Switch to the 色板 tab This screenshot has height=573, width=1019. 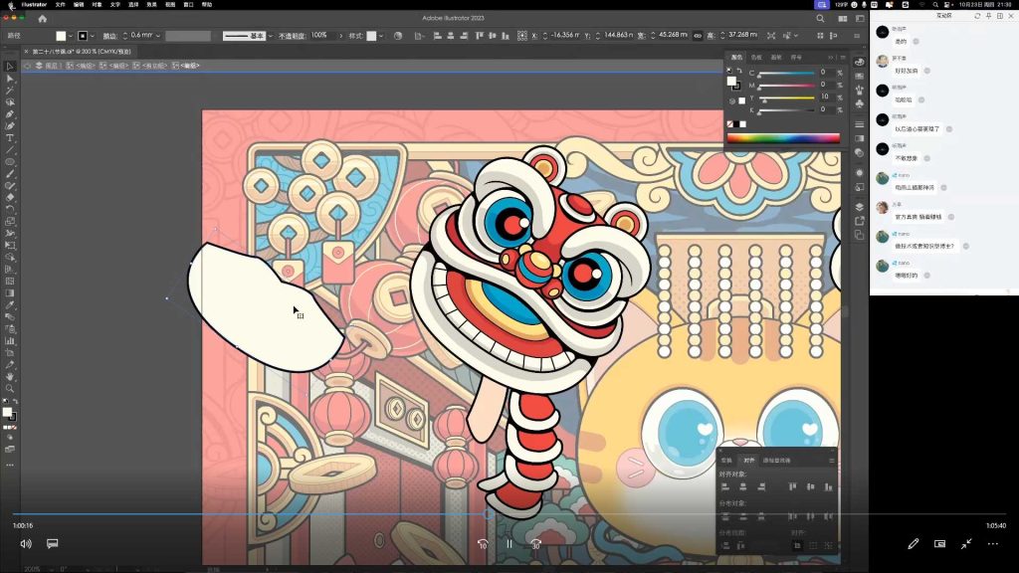(756, 57)
